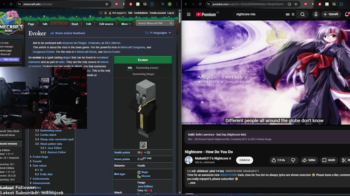Jump to contents entry Data values

39,166
